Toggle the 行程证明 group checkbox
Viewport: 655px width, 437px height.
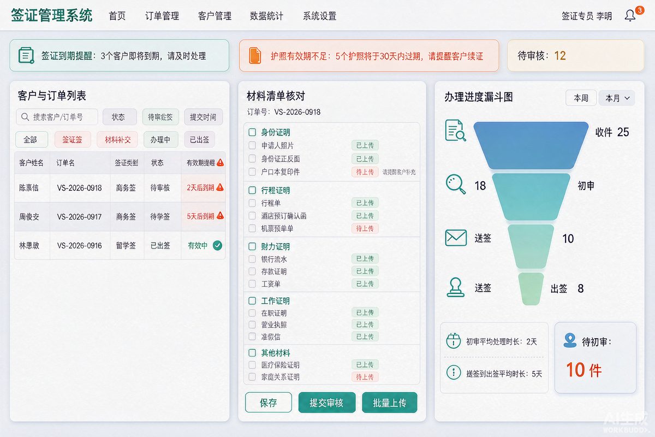pyautogui.click(x=252, y=190)
